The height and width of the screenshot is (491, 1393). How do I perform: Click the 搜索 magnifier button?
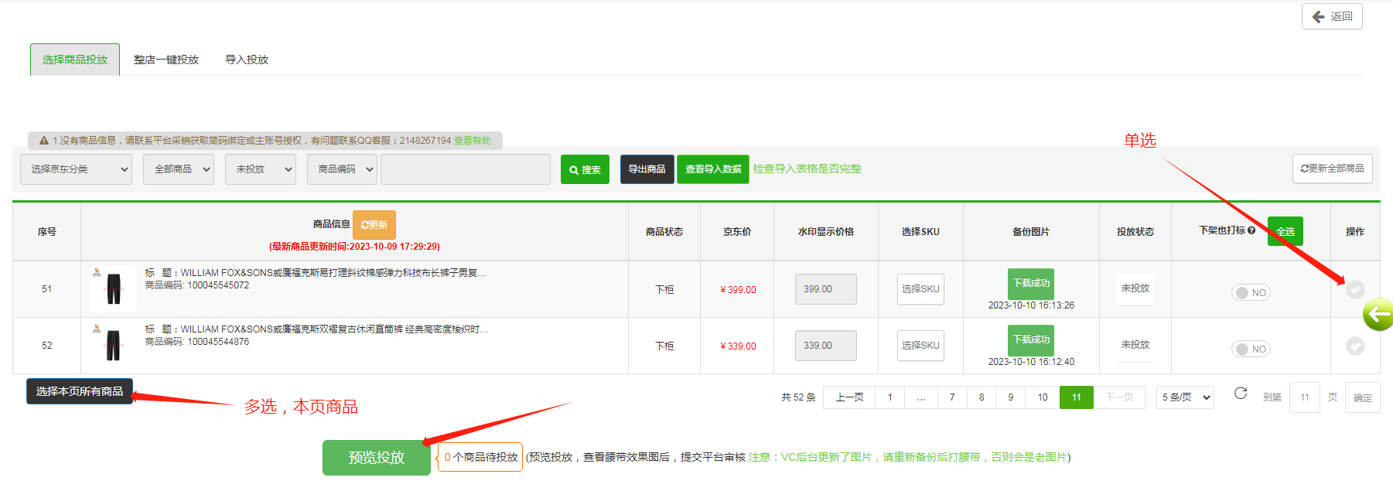click(585, 169)
